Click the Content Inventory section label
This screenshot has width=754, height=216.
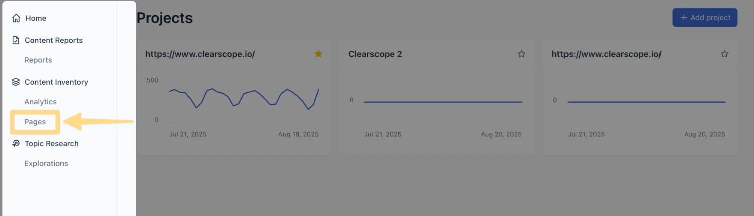(x=56, y=82)
